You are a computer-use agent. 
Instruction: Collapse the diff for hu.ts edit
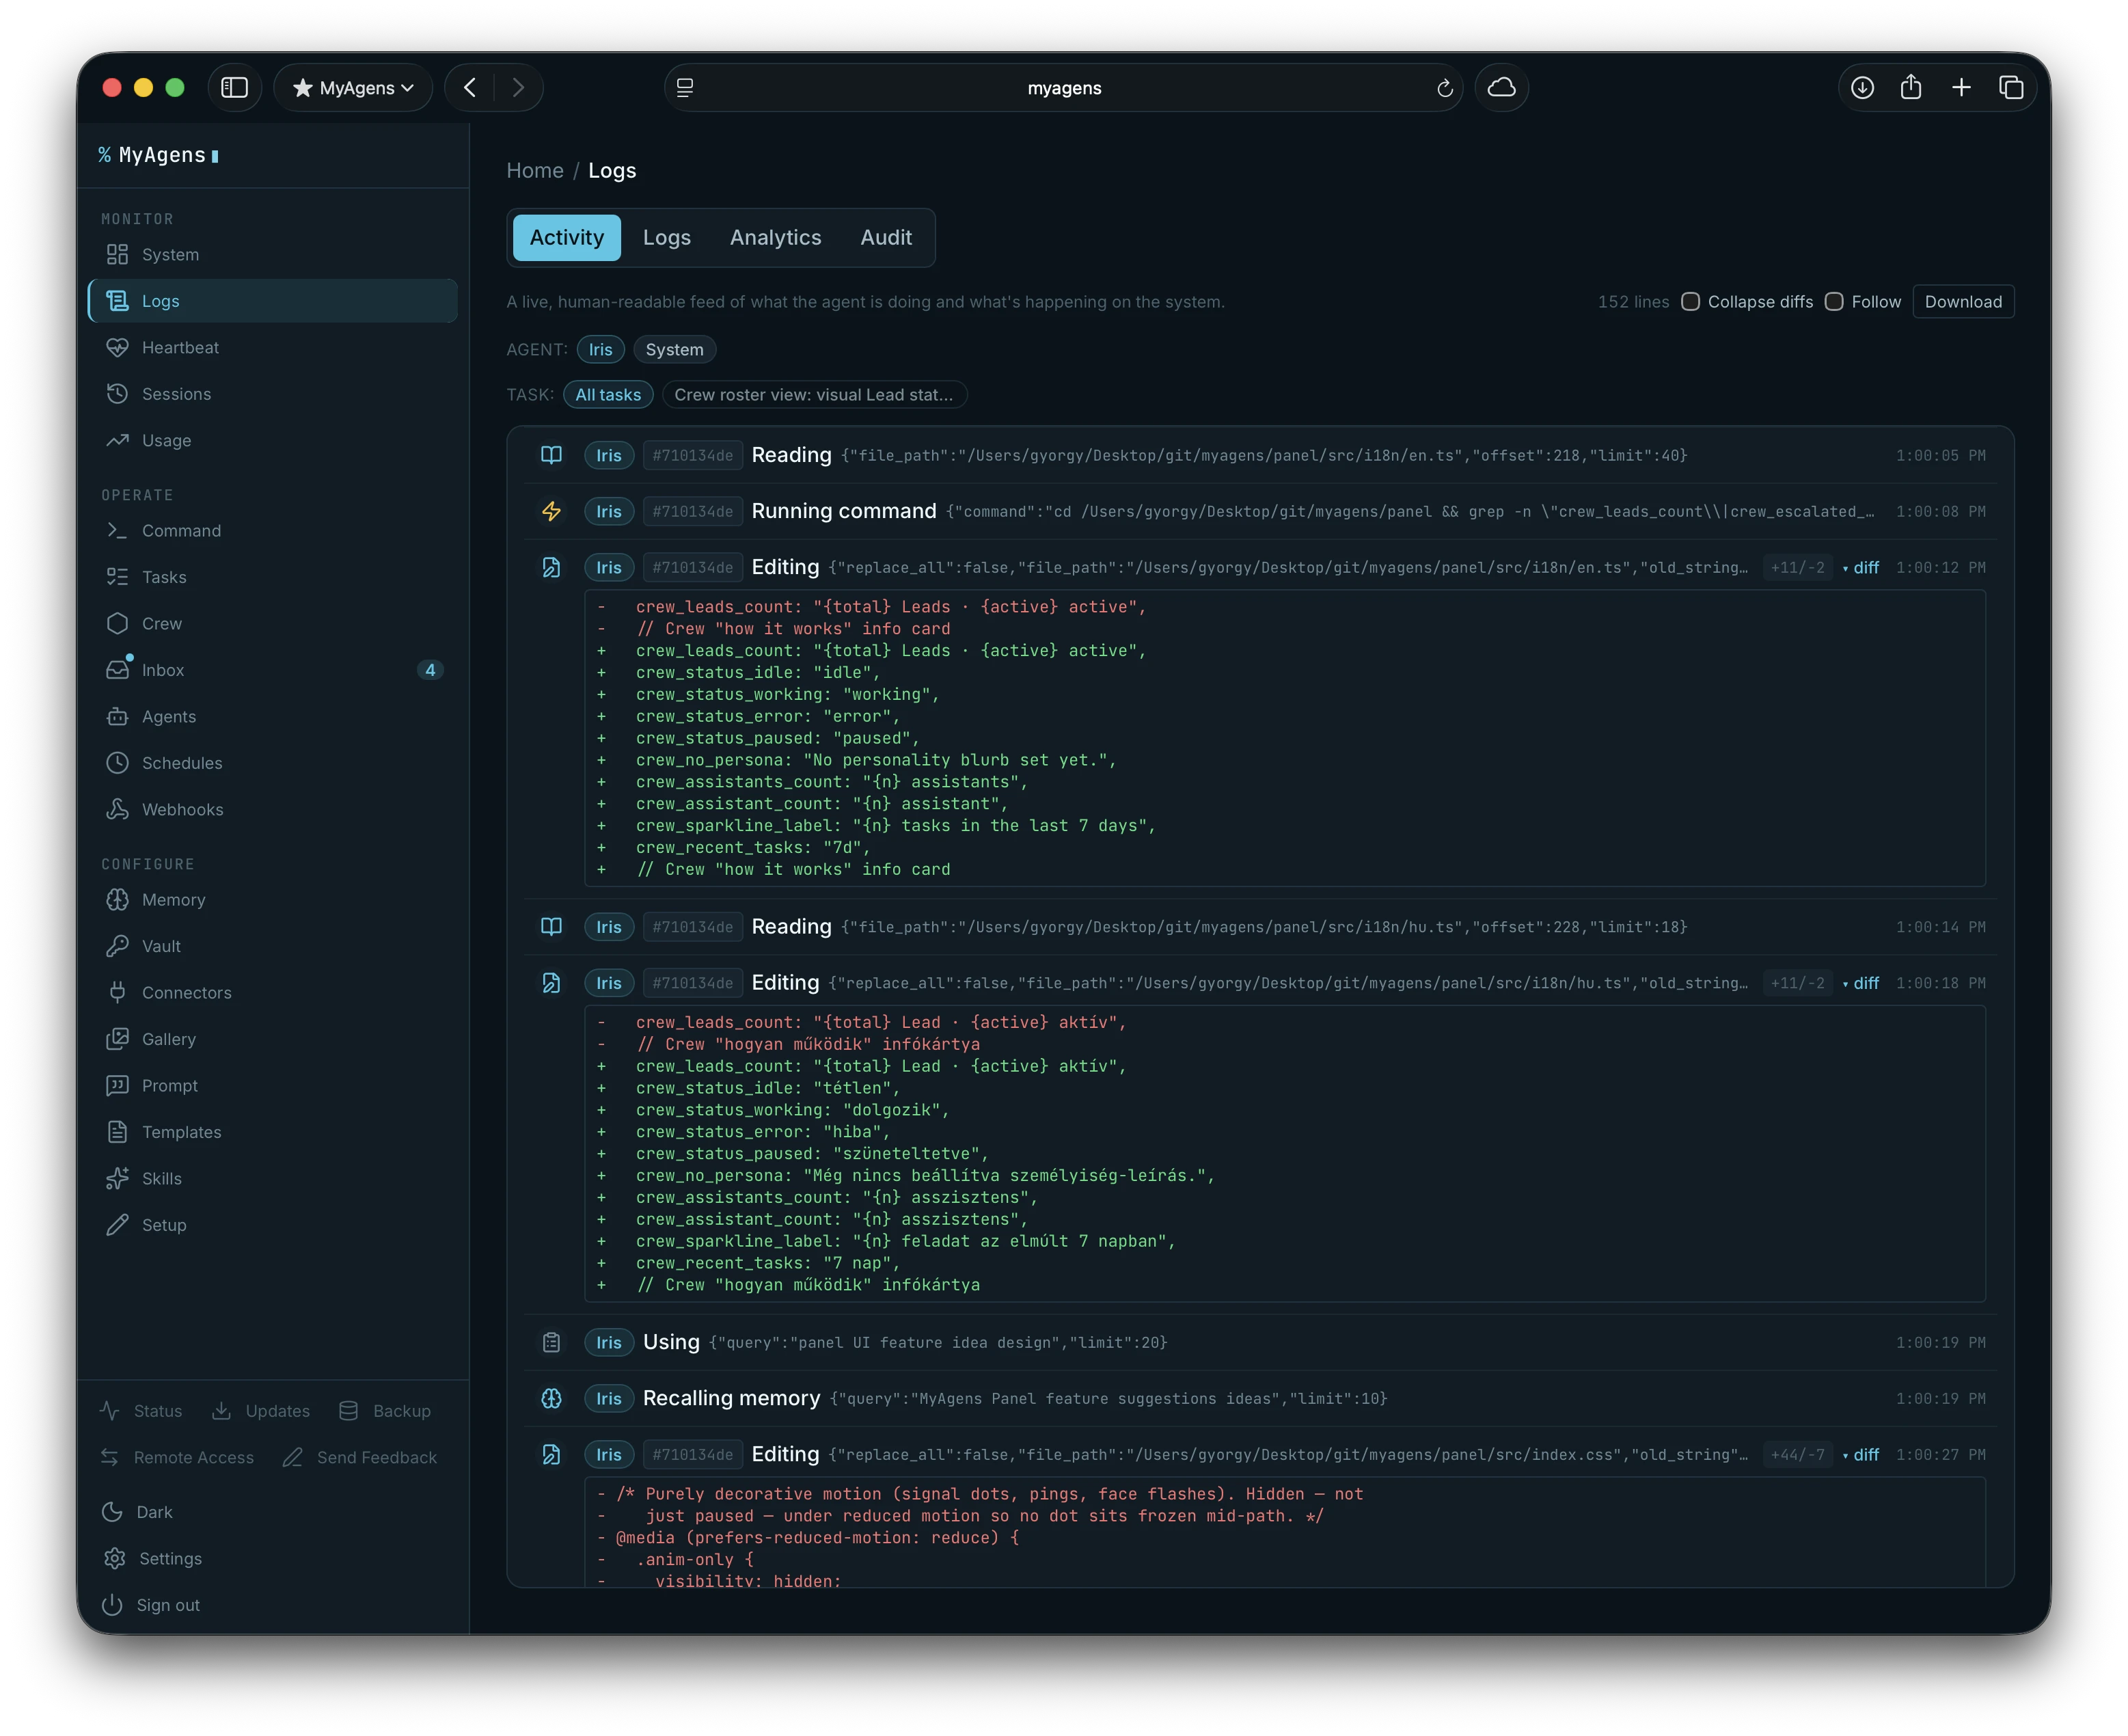[1861, 983]
